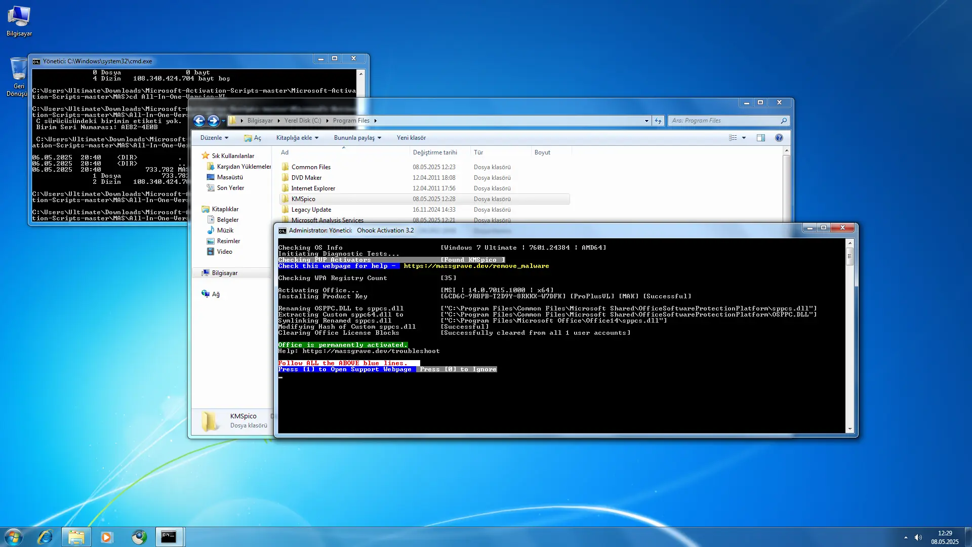
Task: Open Müzik library in sidebar
Action: pyautogui.click(x=220, y=230)
